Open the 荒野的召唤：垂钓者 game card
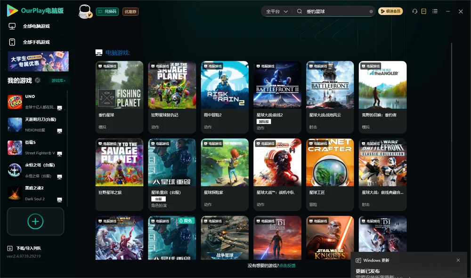This screenshot has height=278, width=471. [x=382, y=97]
